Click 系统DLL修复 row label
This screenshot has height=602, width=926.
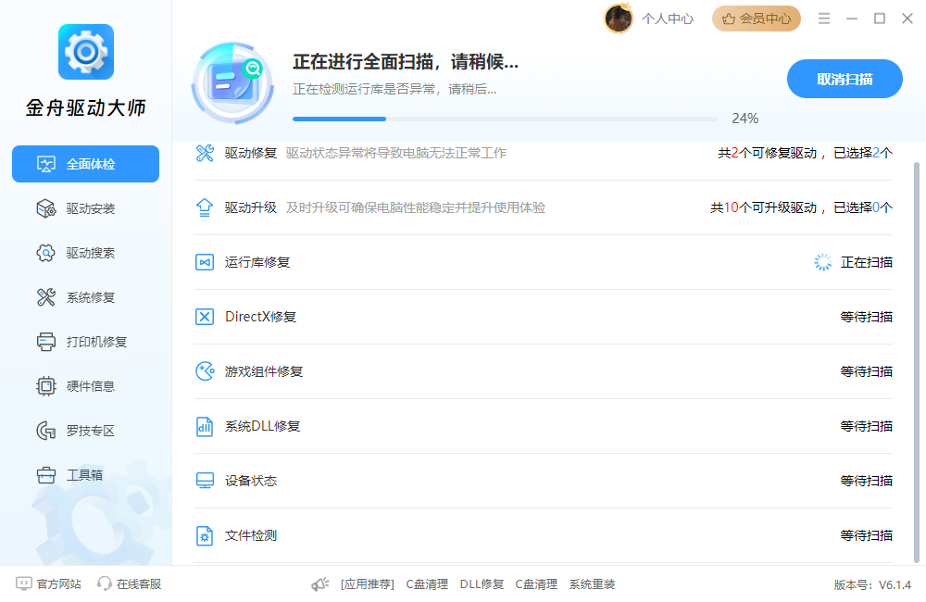click(x=263, y=426)
